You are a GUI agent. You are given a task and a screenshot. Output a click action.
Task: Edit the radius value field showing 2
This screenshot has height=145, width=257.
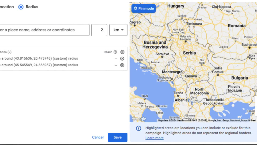pos(99,30)
